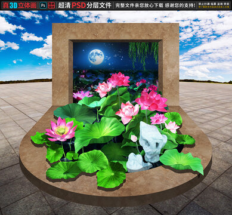Click the 真3D立体画 title text
232x215 pixels.
(x=19, y=5)
